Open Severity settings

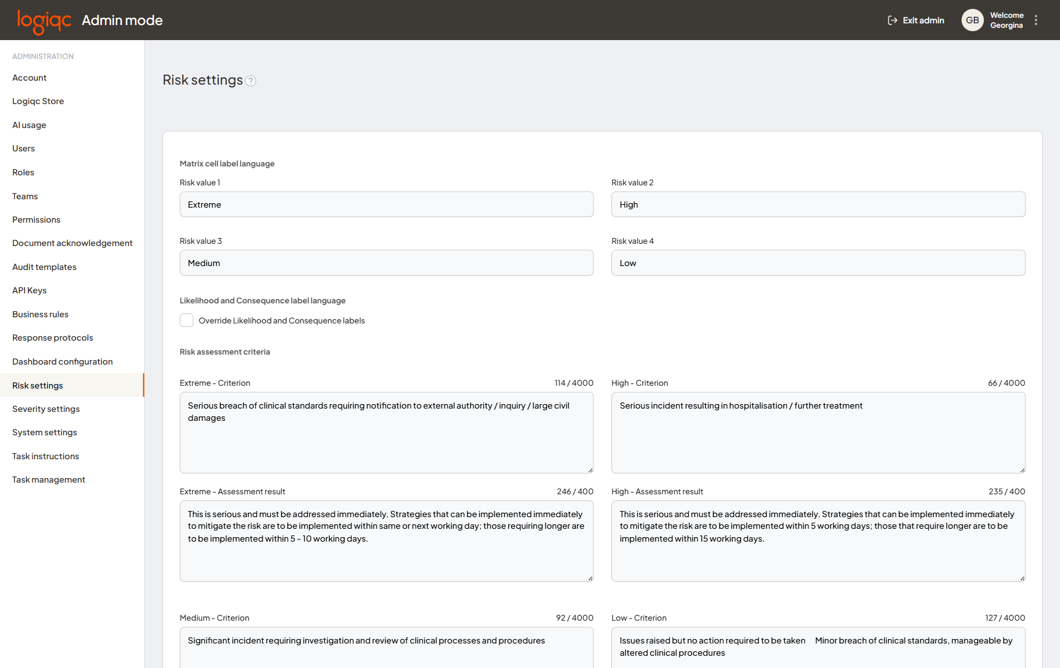click(46, 409)
